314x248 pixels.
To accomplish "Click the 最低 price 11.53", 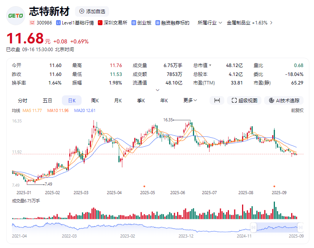I will 116,74.
